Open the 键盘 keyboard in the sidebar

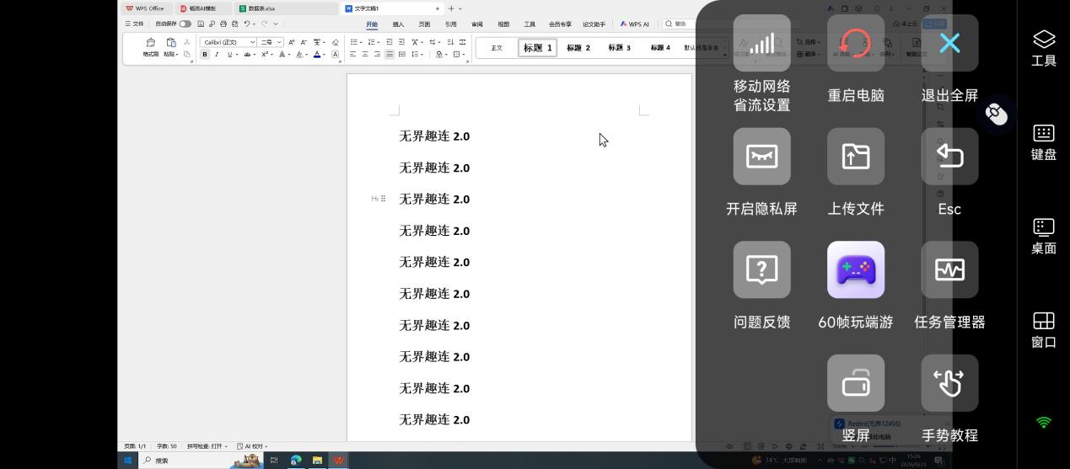coord(1044,142)
